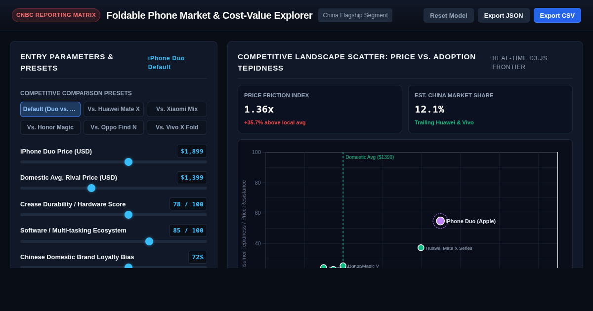
Task: Click the $1,899 price value box
Action: click(x=192, y=151)
